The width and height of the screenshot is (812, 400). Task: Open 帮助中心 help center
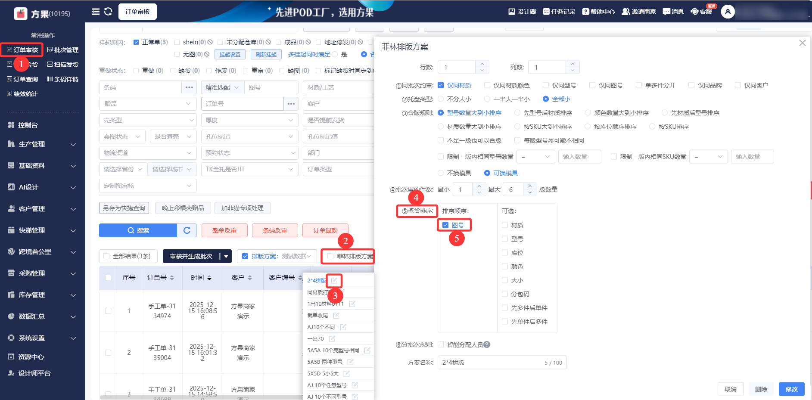pos(598,12)
